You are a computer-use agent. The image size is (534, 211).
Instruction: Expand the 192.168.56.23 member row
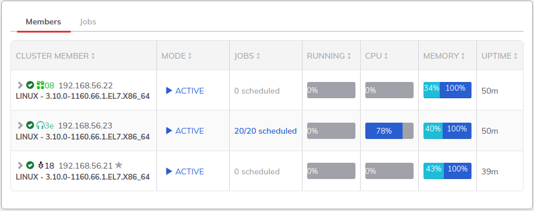pyautogui.click(x=20, y=125)
